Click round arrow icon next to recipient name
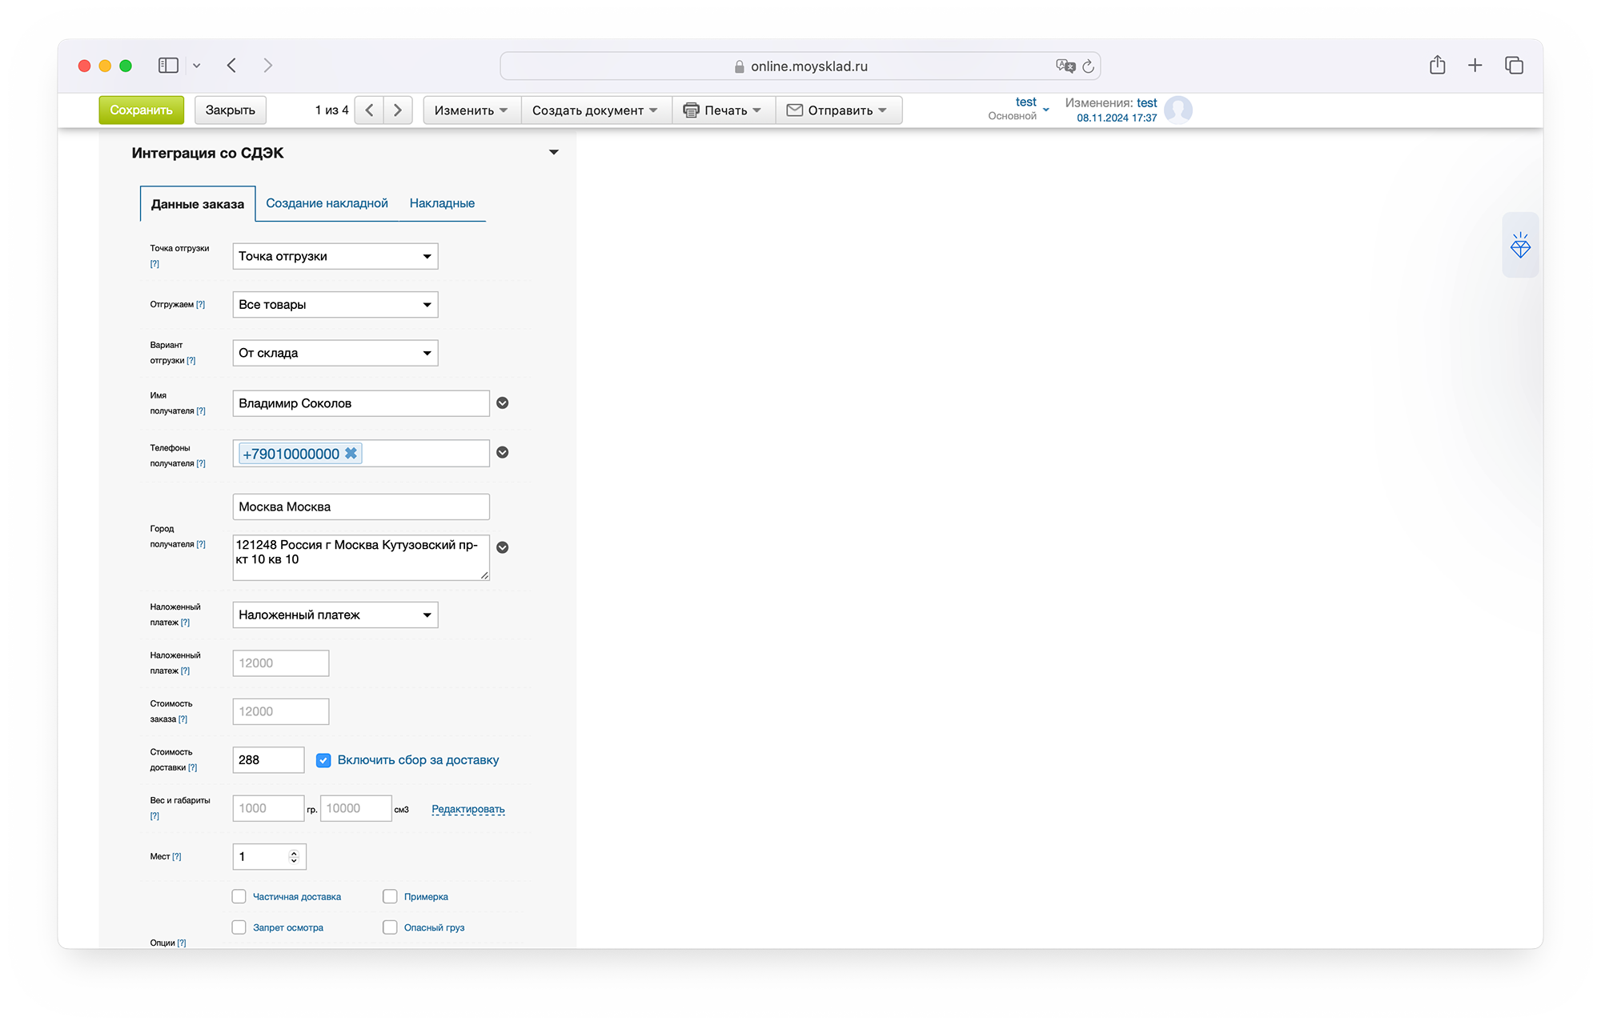The height and width of the screenshot is (1025, 1601). tap(502, 403)
